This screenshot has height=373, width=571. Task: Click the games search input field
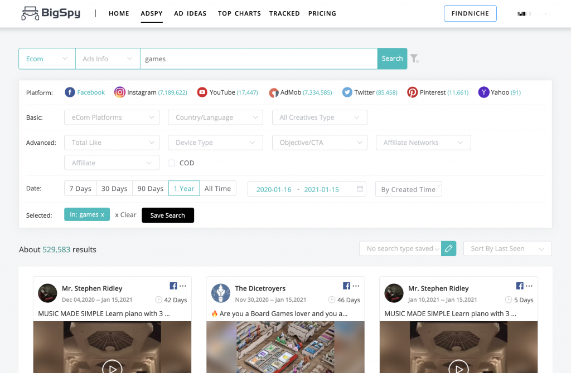[259, 58]
